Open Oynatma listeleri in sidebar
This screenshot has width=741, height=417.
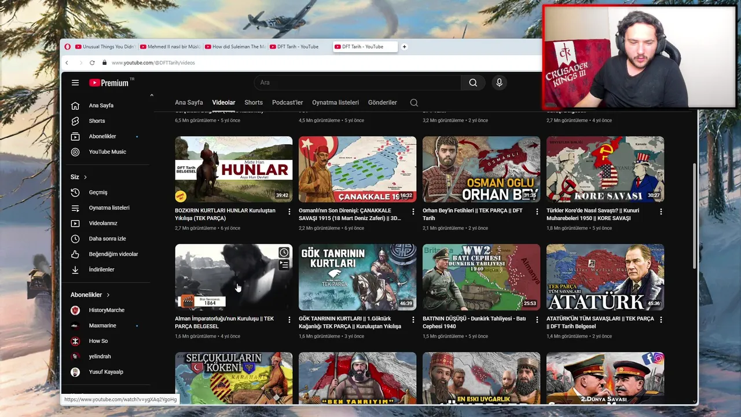[108, 207]
